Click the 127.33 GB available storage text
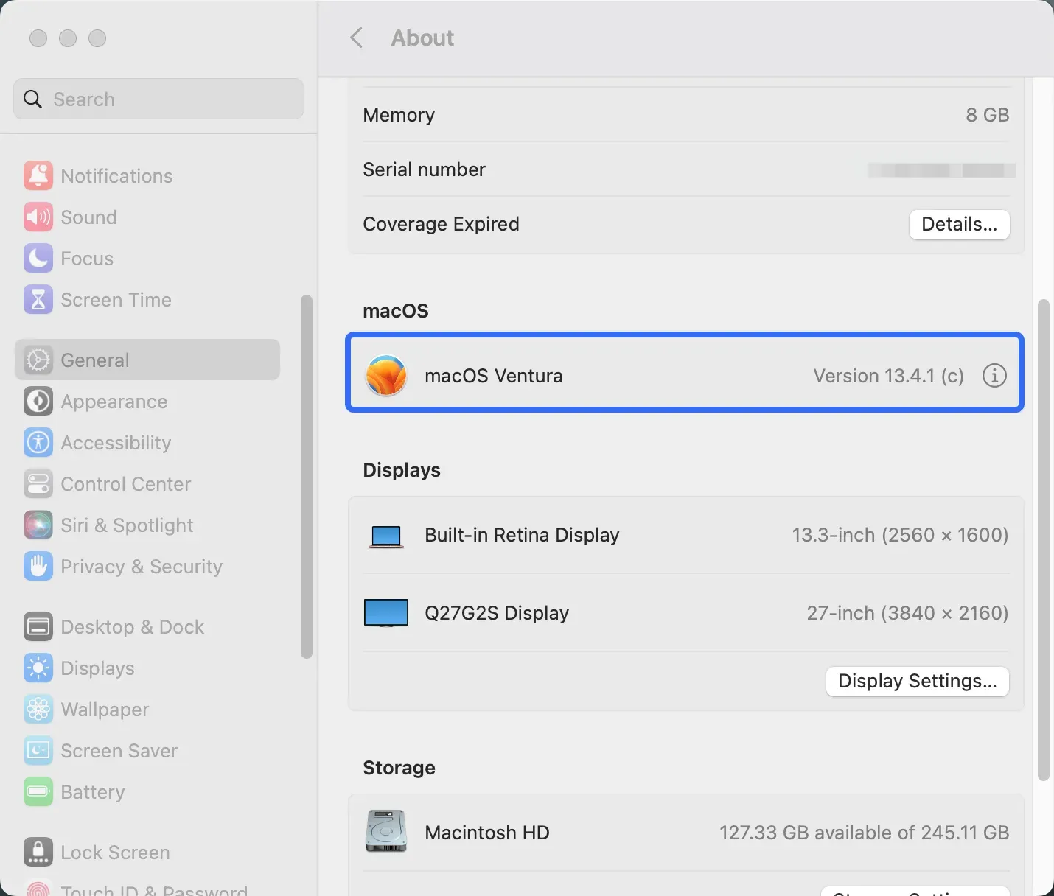 pyautogui.click(x=864, y=833)
